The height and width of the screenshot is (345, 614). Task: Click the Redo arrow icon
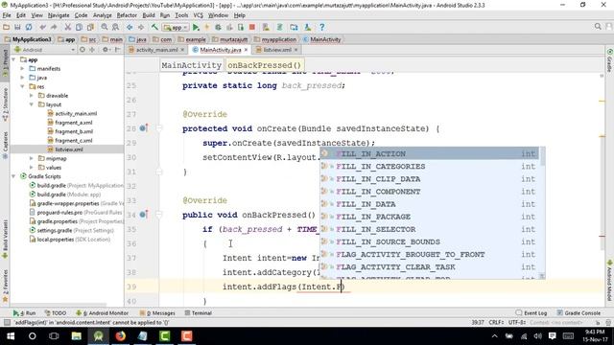pyautogui.click(x=54, y=28)
